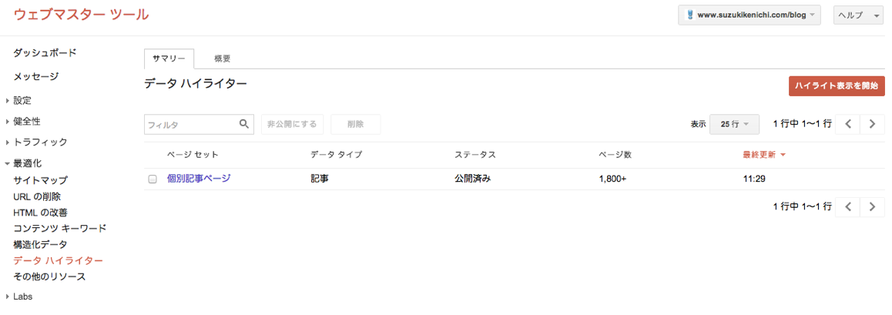The height and width of the screenshot is (315, 892).
Task: Expand the トラフィック sidebar section
Action: click(36, 142)
